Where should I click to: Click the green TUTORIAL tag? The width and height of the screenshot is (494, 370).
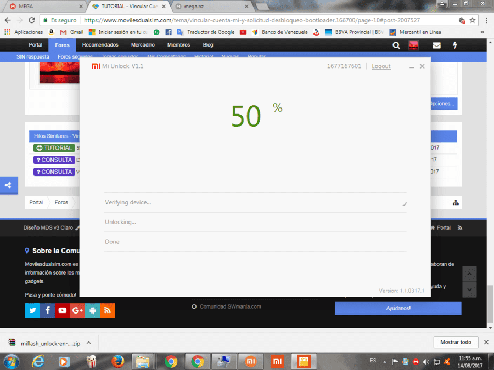[54, 148]
